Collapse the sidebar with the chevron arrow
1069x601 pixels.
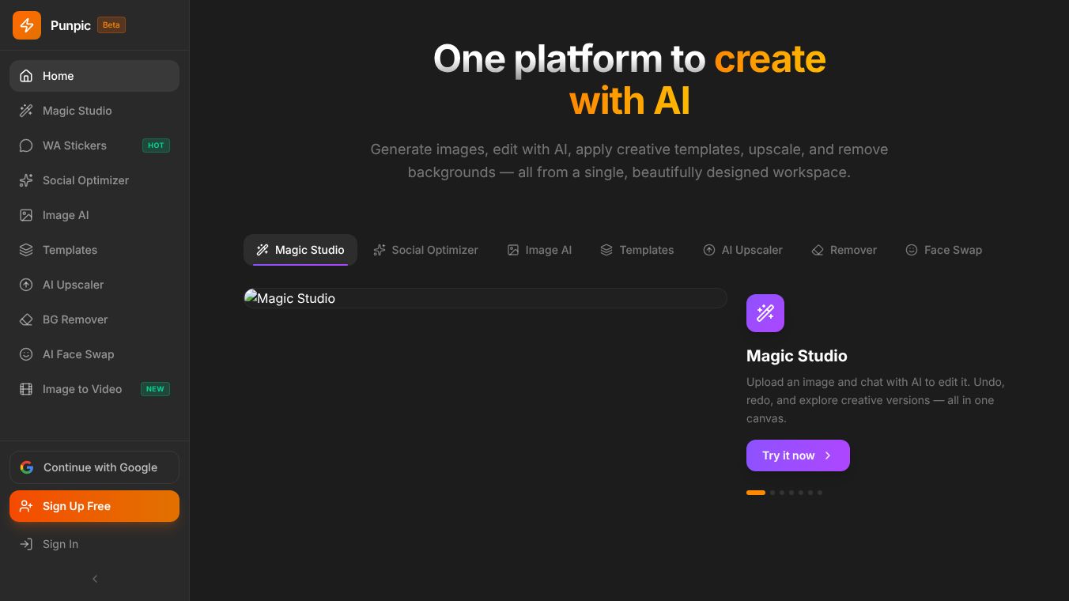pyautogui.click(x=95, y=579)
